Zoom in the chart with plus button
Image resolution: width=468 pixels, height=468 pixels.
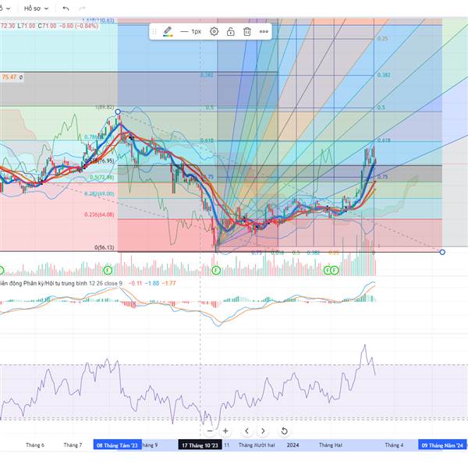pyautogui.click(x=225, y=431)
